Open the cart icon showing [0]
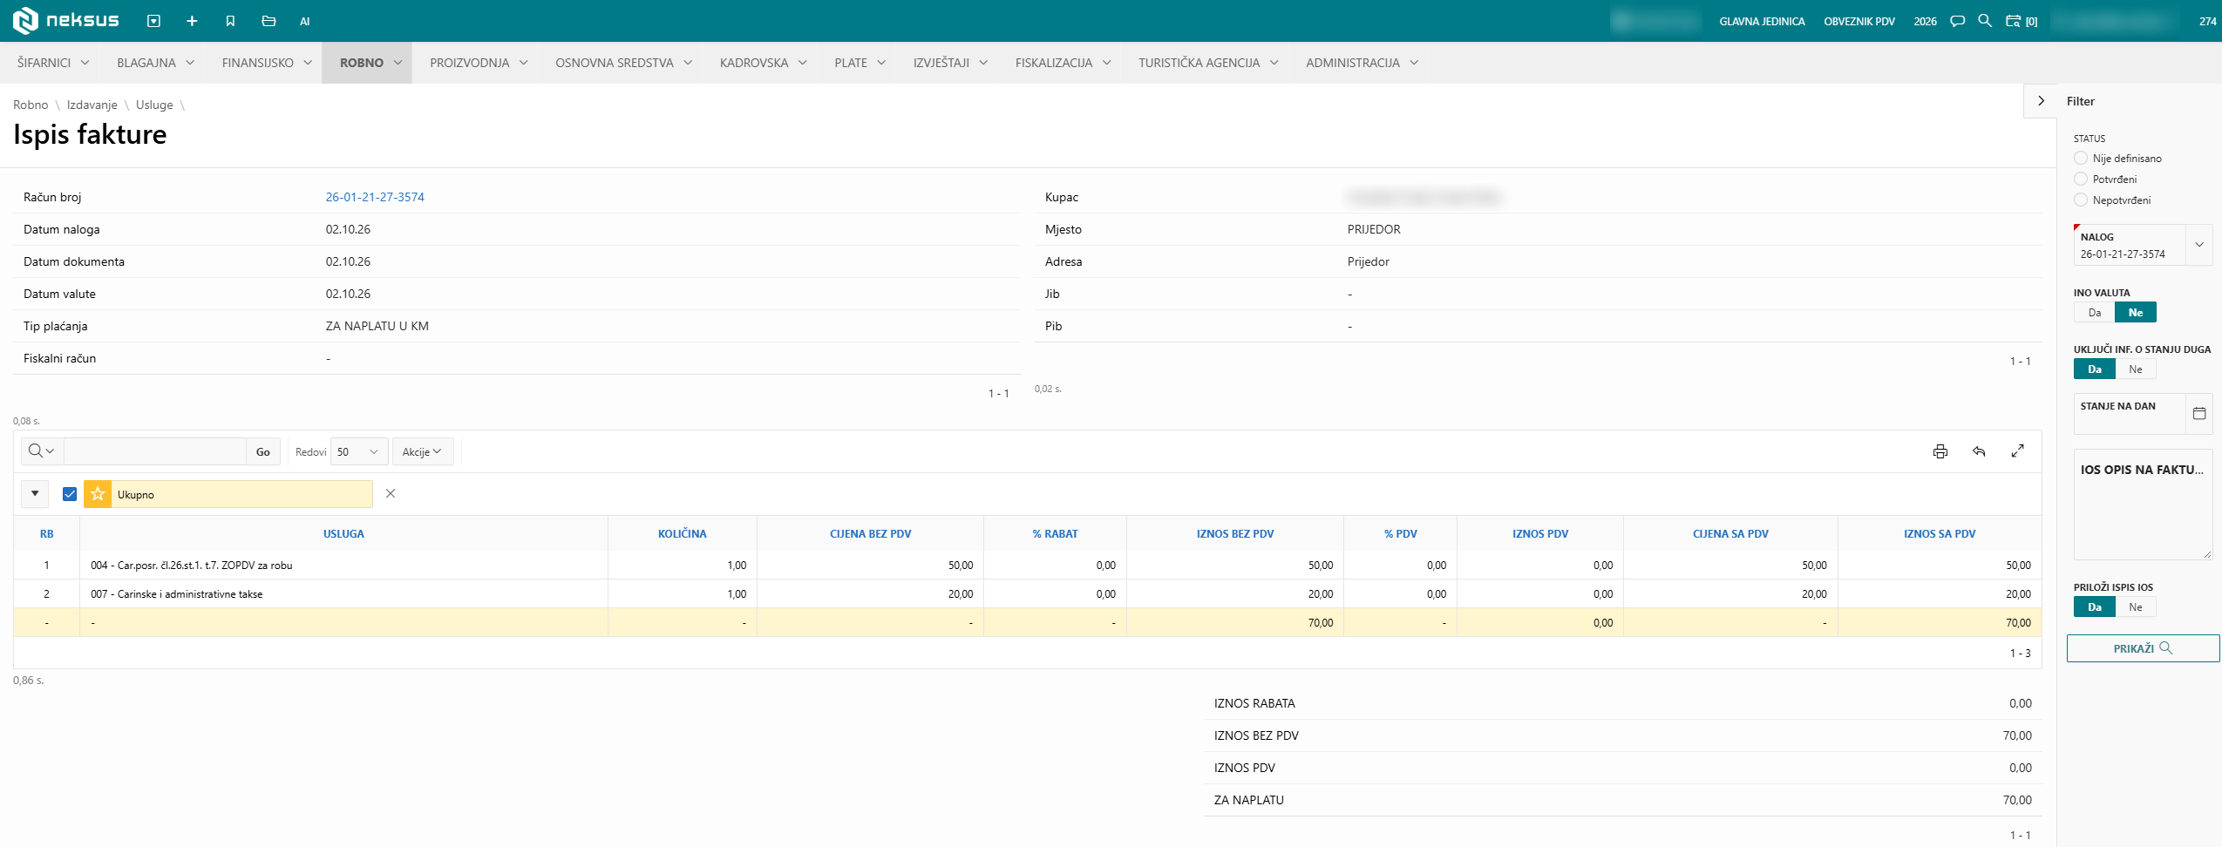The width and height of the screenshot is (2222, 847). [2022, 21]
